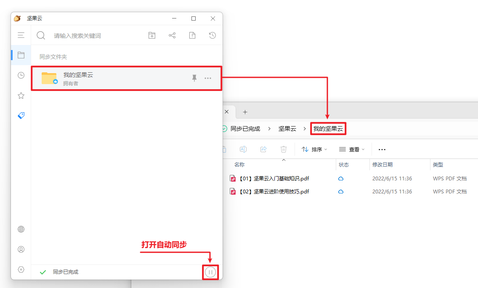
Task: Select file 【02】坚果云进阶使用技巧.pdf
Action: [x=274, y=192]
